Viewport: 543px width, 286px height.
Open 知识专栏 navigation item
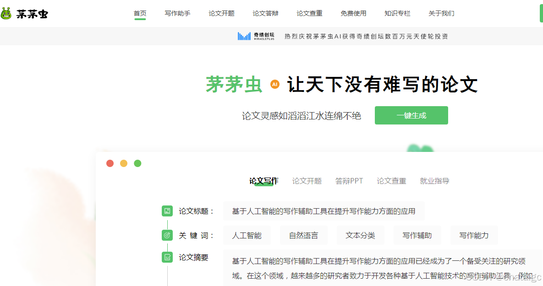coord(398,13)
